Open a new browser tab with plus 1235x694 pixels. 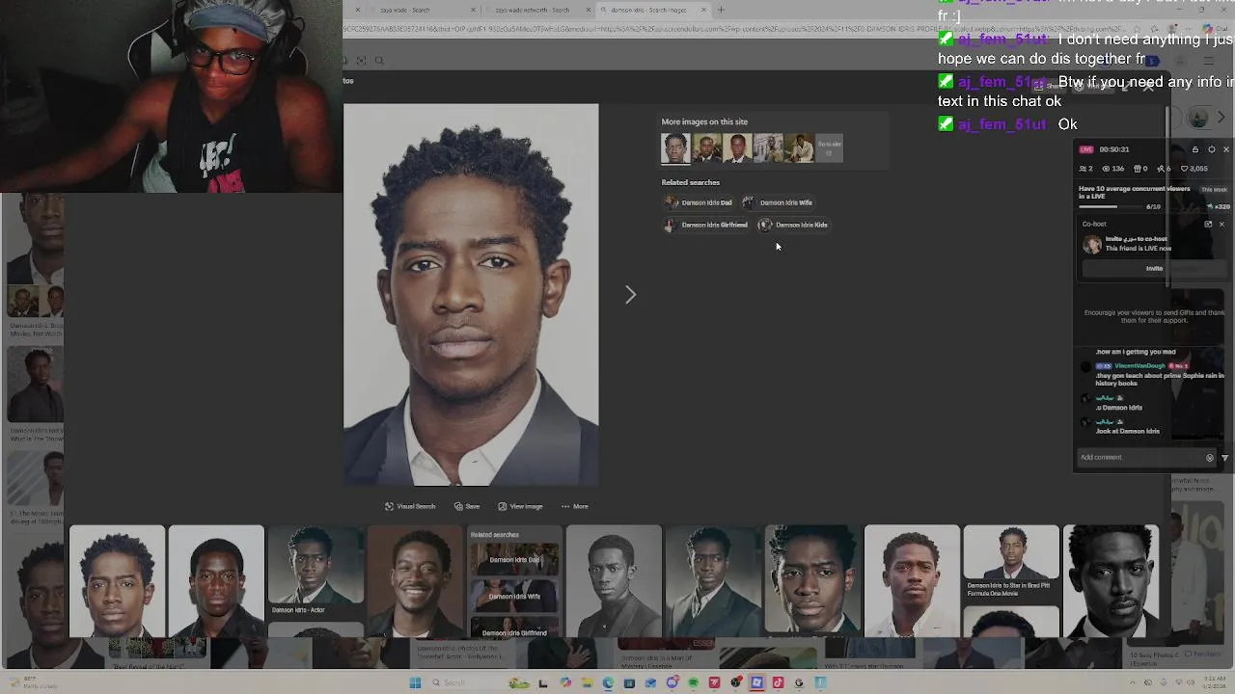pos(721,10)
